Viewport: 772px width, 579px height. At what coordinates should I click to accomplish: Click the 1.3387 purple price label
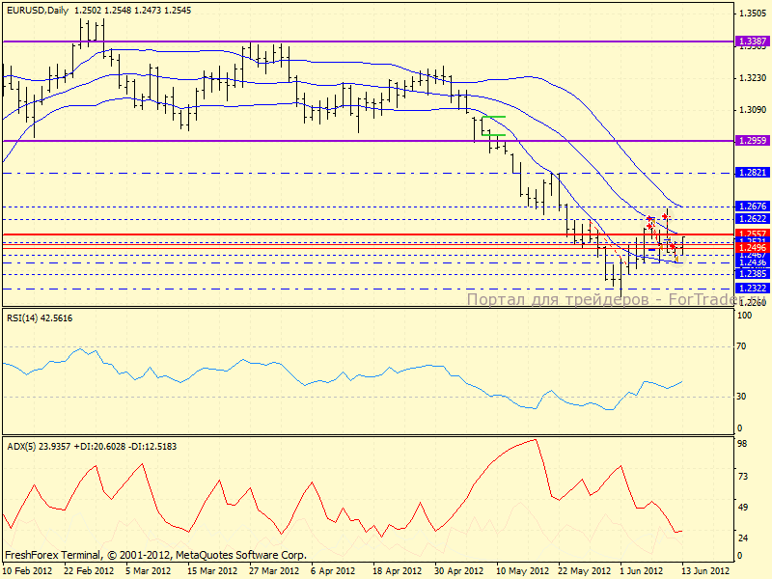pyautogui.click(x=752, y=41)
